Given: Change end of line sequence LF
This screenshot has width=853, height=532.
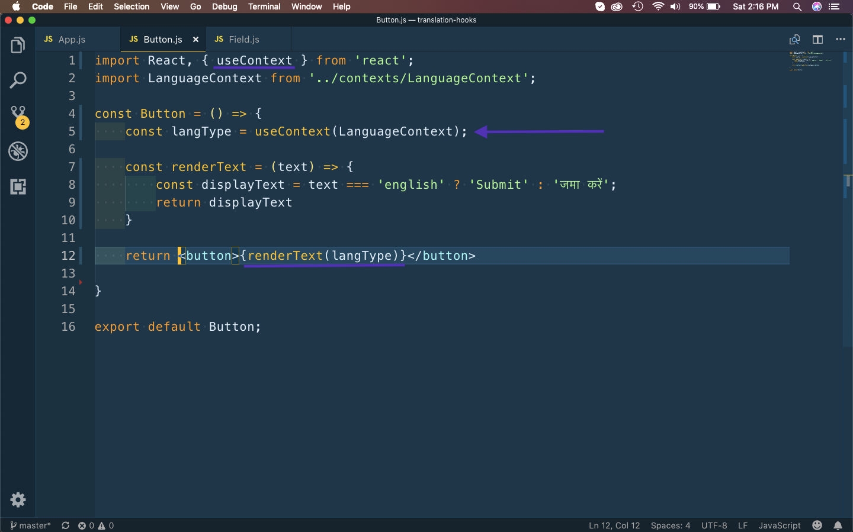Looking at the screenshot, I should coord(743,525).
